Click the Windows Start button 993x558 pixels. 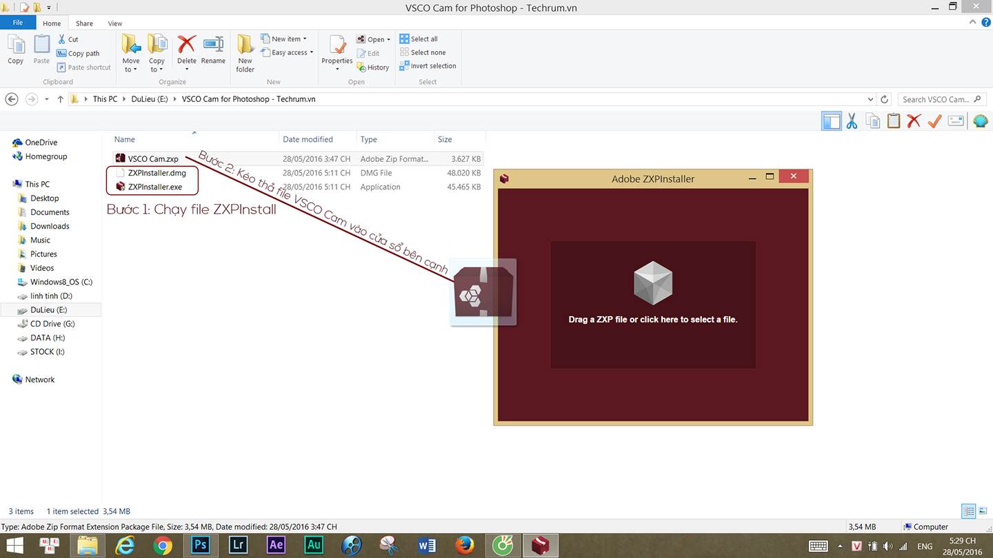coord(14,546)
